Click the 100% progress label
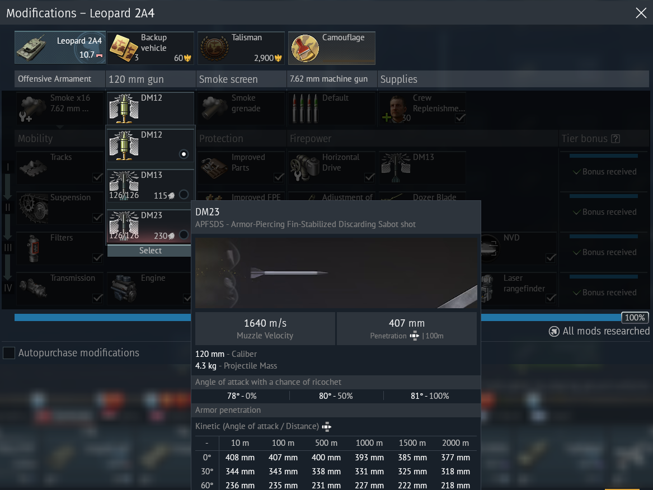653x490 pixels. 635,318
